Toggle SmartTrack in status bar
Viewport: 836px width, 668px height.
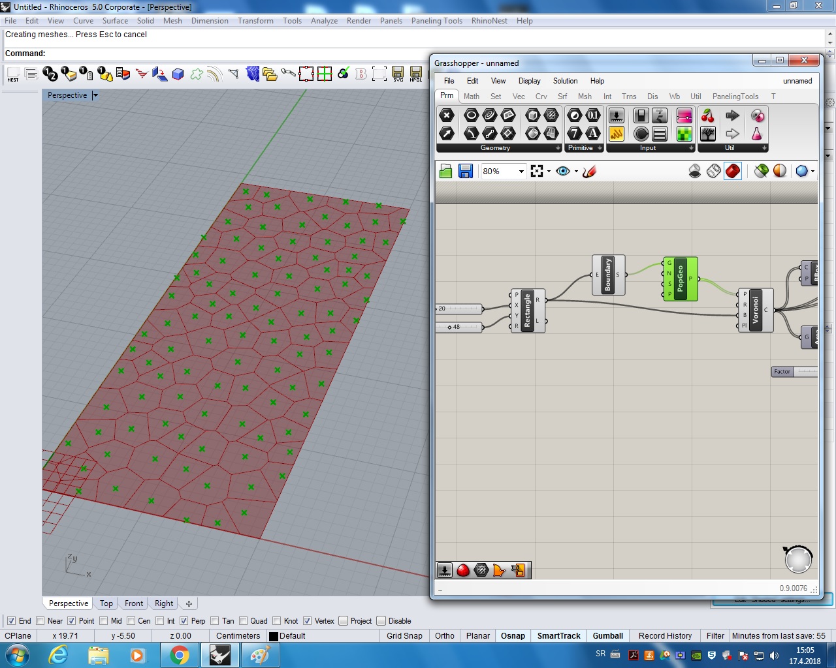[x=558, y=636]
